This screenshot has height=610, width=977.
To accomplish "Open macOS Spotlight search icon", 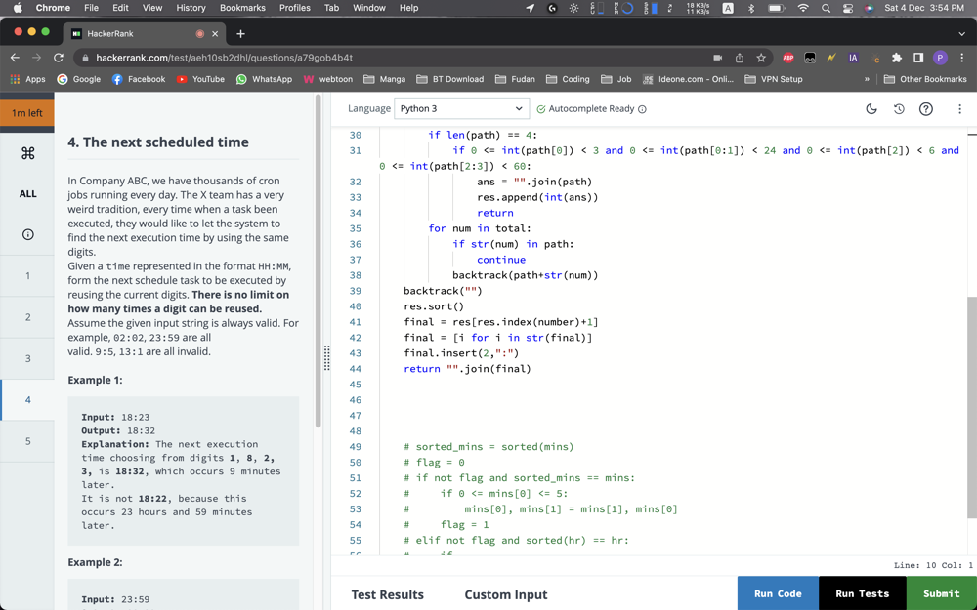I will pyautogui.click(x=826, y=8).
